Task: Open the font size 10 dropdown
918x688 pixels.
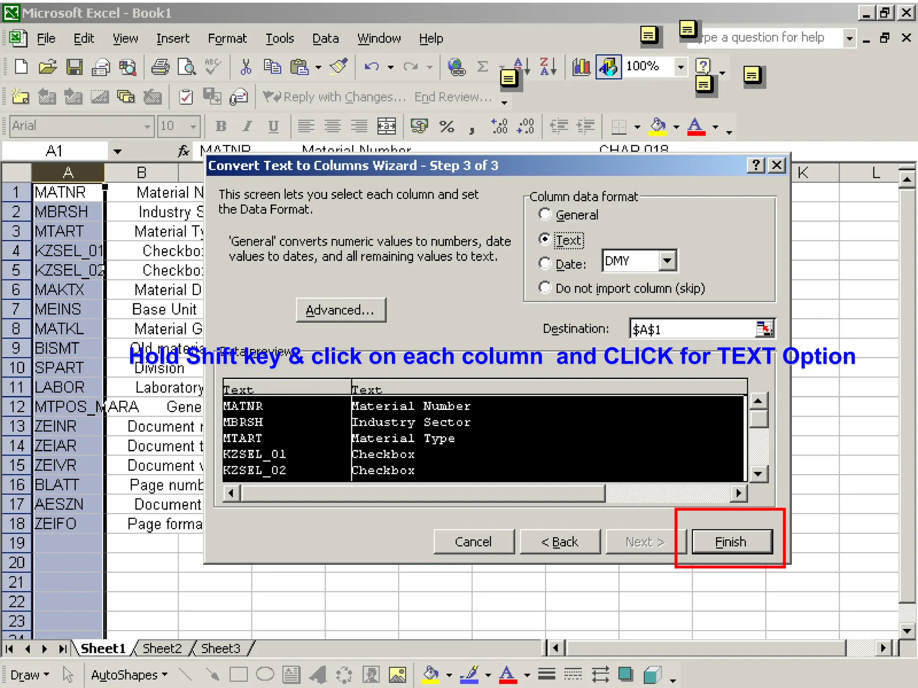Action: (x=193, y=127)
